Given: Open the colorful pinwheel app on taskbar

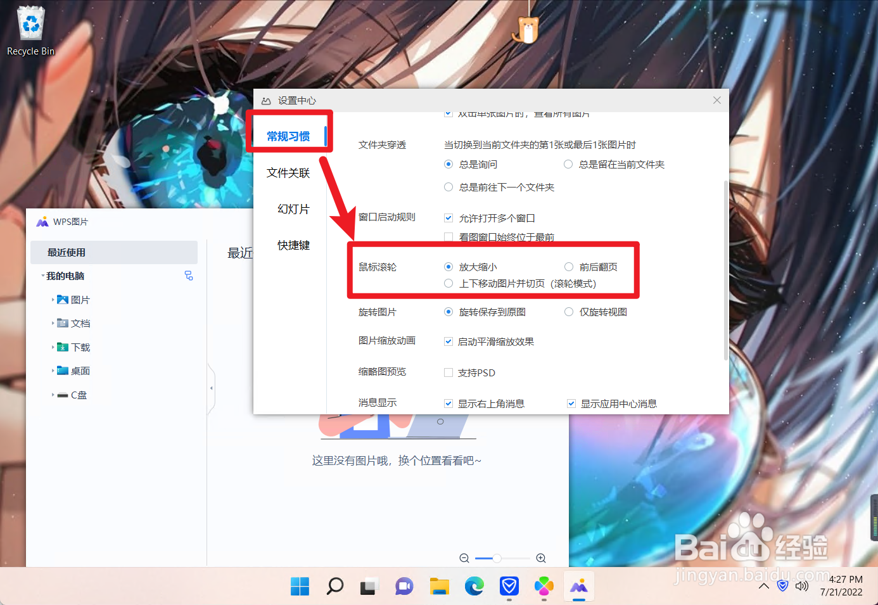Looking at the screenshot, I should 544,587.
